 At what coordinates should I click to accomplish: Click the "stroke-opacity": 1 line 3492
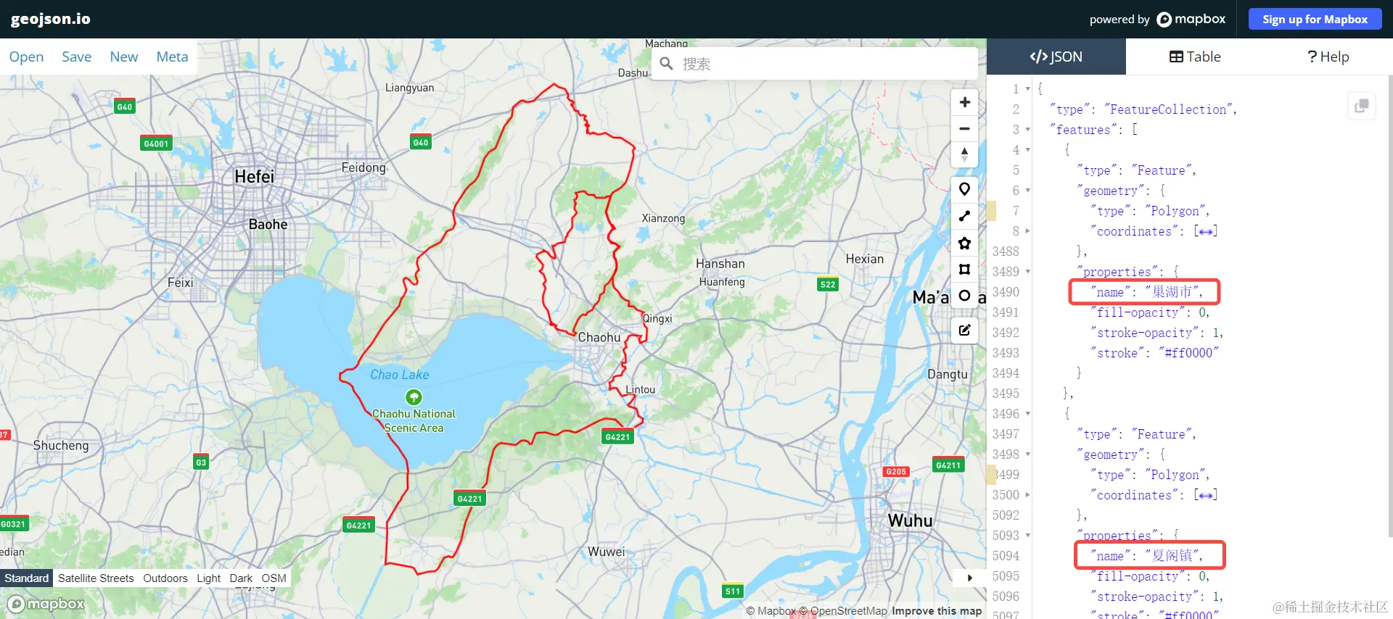point(1156,333)
